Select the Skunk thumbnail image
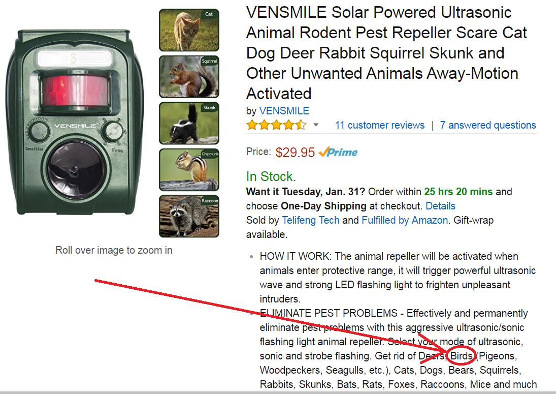556x394 pixels. [189, 123]
